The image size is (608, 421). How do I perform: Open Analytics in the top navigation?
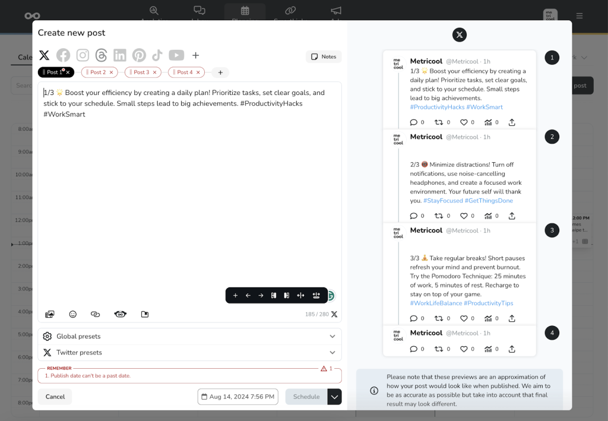click(x=154, y=13)
